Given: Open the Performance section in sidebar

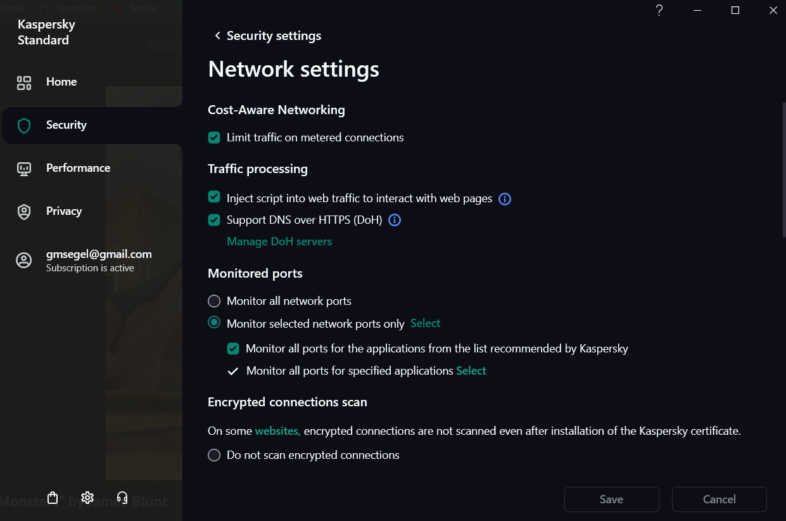Looking at the screenshot, I should (78, 168).
